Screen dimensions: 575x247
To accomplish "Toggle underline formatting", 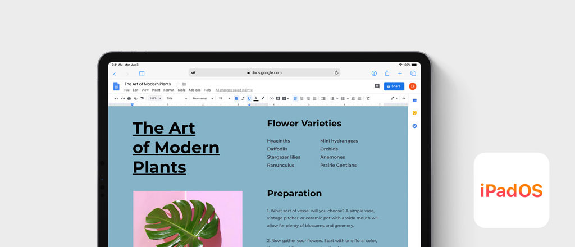I will pos(249,98).
